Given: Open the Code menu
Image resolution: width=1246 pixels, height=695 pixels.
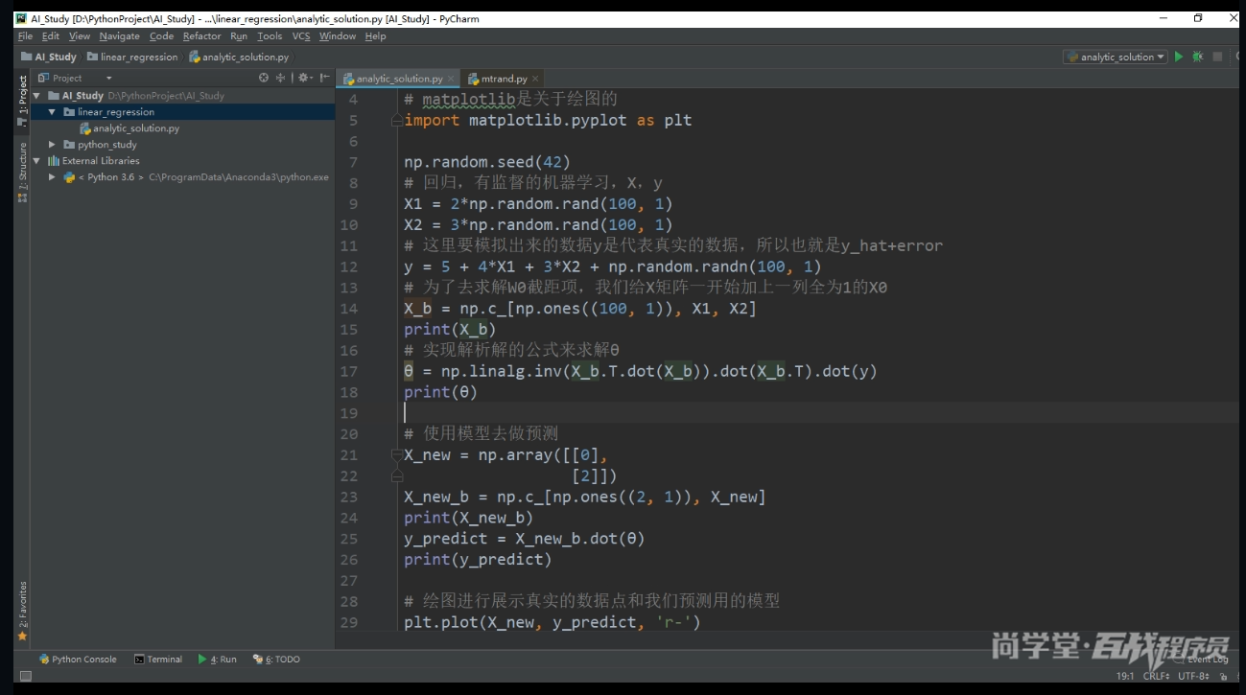Looking at the screenshot, I should (162, 36).
